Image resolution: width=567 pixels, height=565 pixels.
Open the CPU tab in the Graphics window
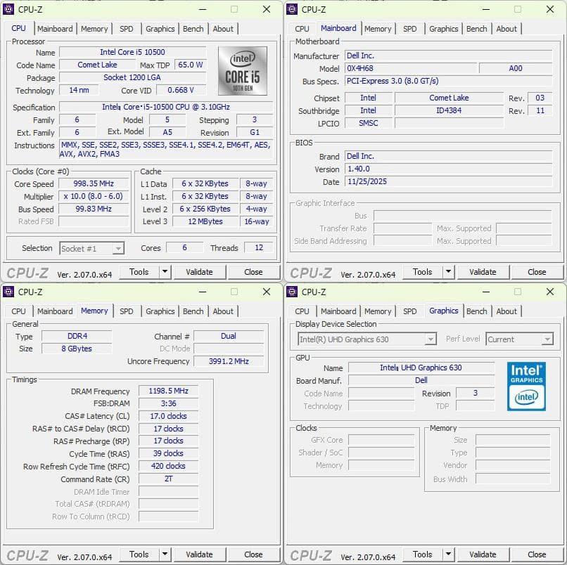tap(302, 311)
